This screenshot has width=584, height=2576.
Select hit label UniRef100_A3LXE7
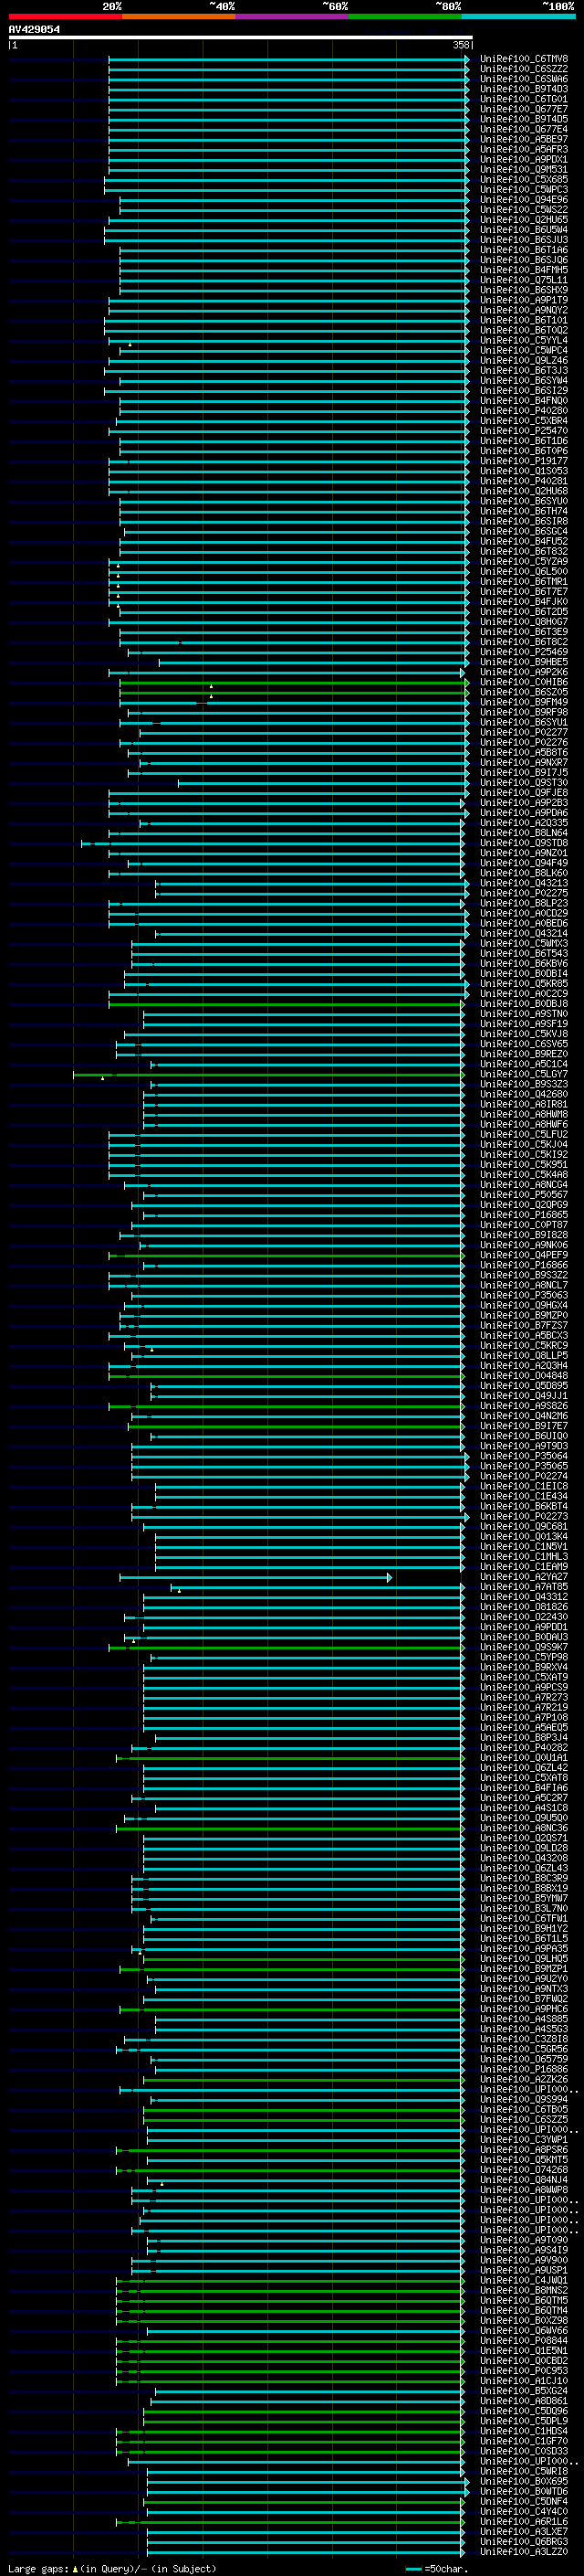click(x=524, y=2531)
